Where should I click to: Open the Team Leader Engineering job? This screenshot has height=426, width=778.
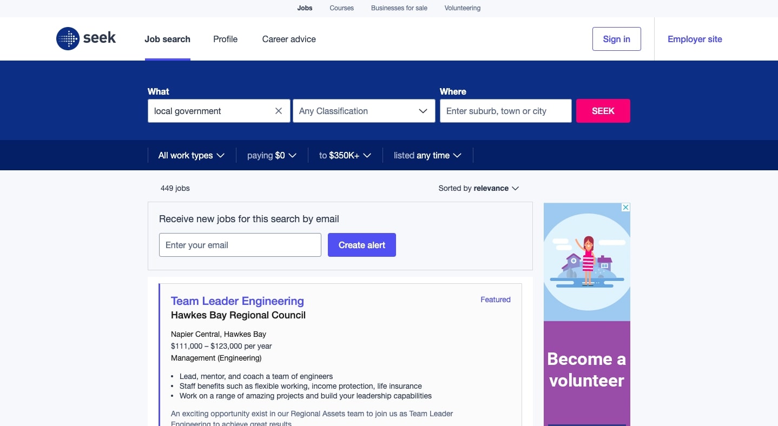238,301
